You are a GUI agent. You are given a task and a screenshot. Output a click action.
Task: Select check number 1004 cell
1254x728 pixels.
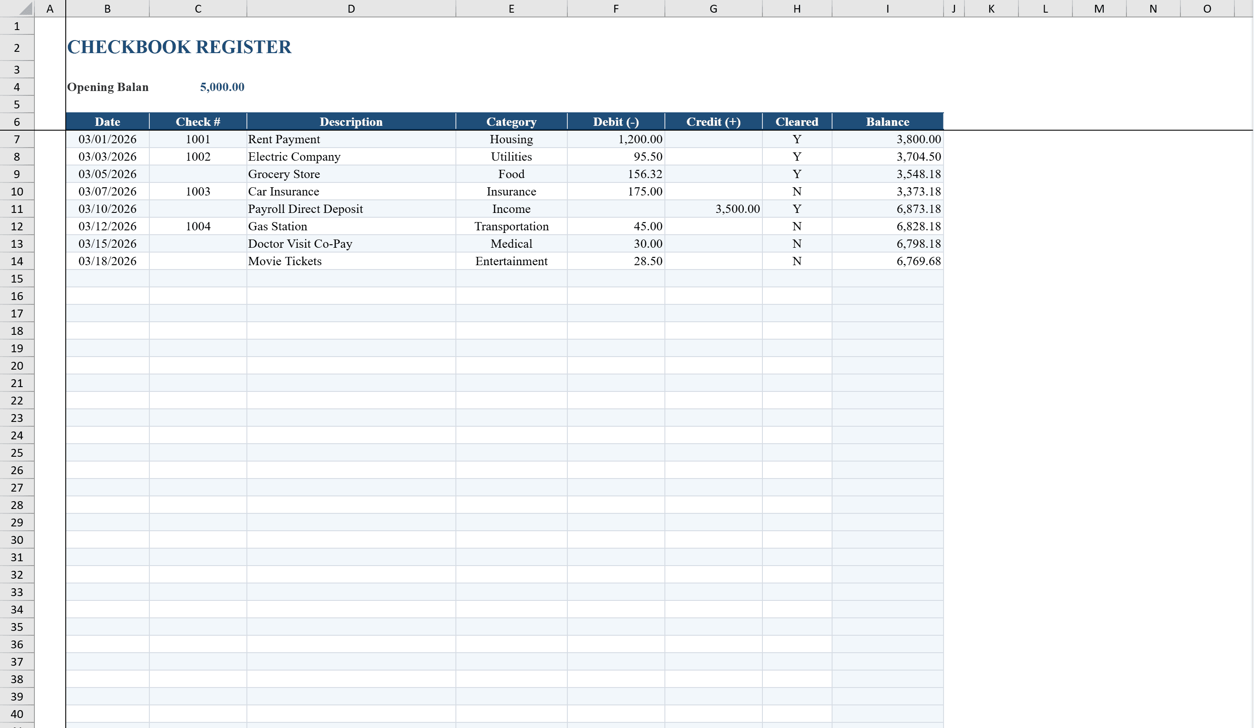[x=198, y=226]
